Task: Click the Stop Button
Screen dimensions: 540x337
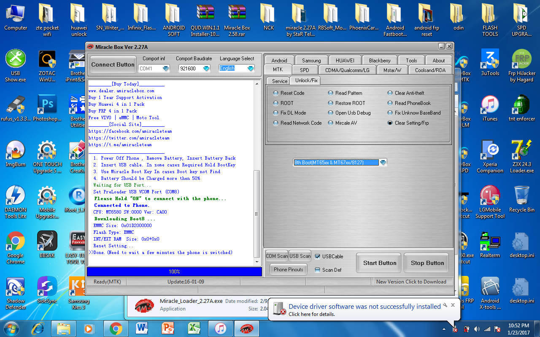Action: pos(427,263)
